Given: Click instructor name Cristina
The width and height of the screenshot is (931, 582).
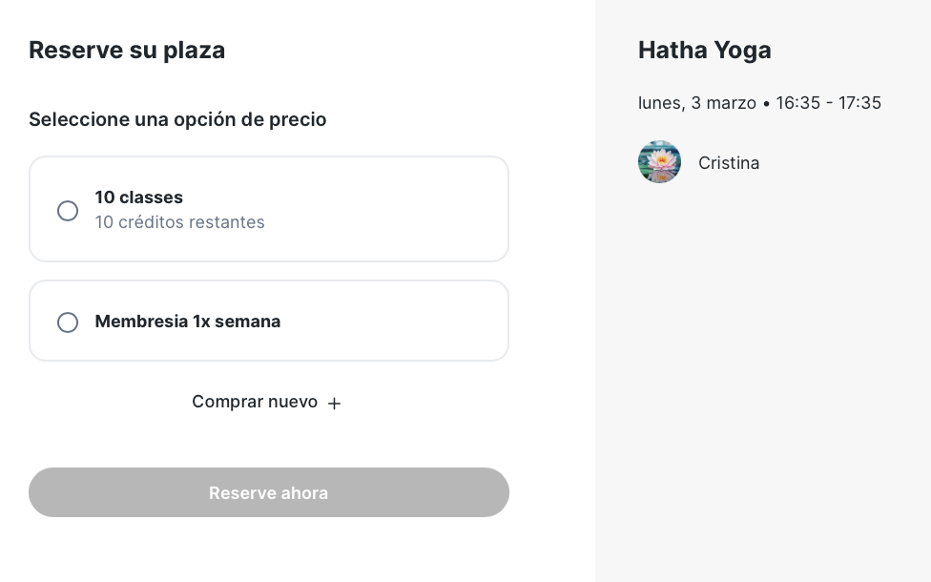Looking at the screenshot, I should [729, 163].
